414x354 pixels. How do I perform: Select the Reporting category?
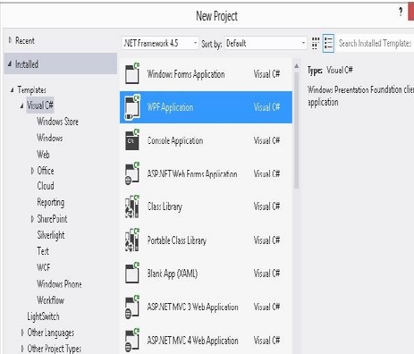click(51, 202)
